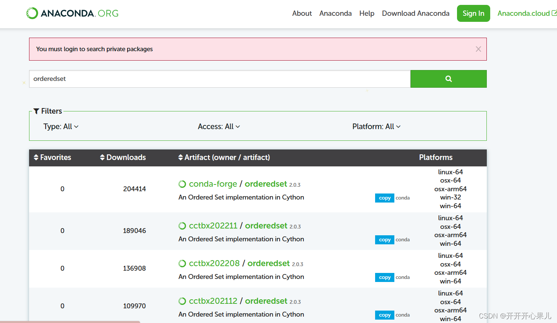Image resolution: width=557 pixels, height=323 pixels.
Task: Click the Favorites count in the conda-forge row
Action: click(62, 189)
